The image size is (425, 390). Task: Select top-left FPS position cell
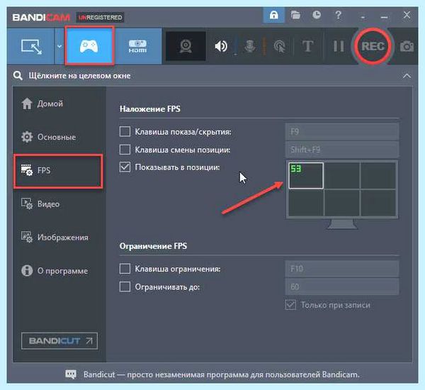306,175
